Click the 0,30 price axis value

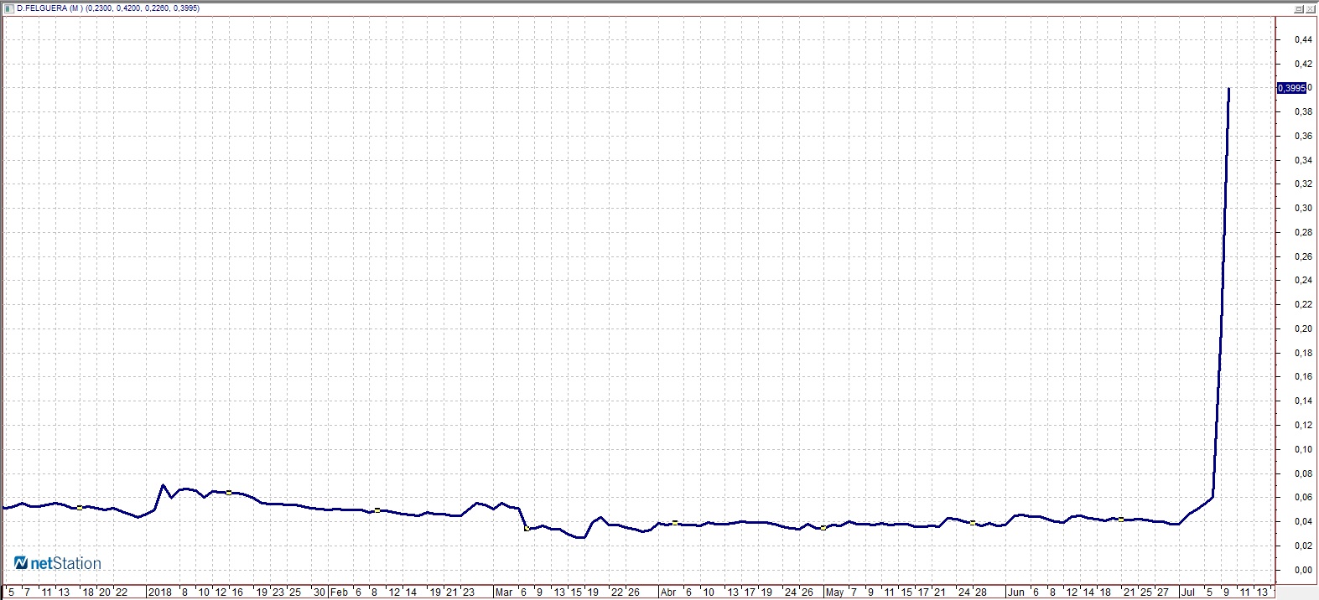1303,208
